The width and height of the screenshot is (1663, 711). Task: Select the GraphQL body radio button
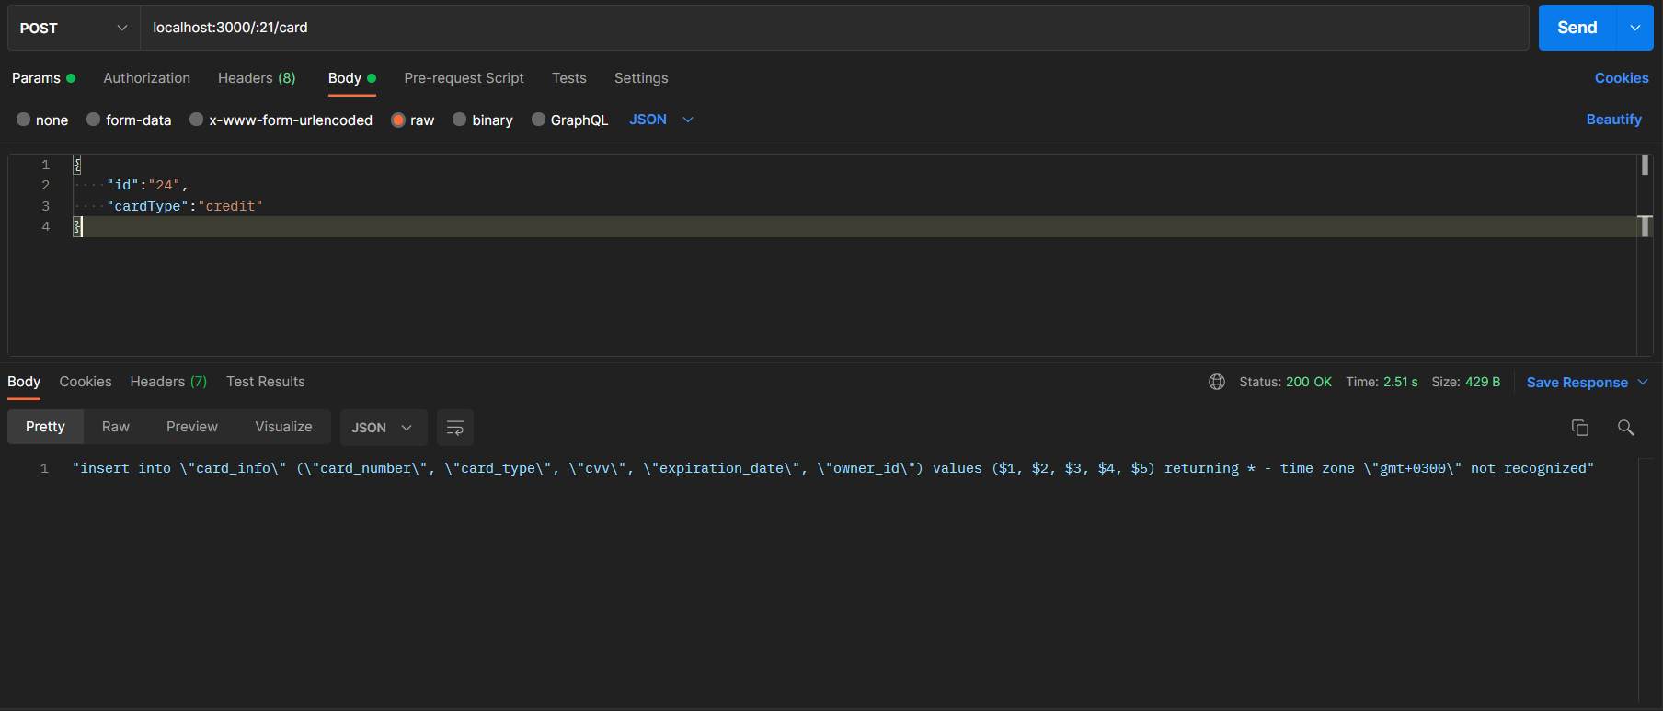click(538, 120)
